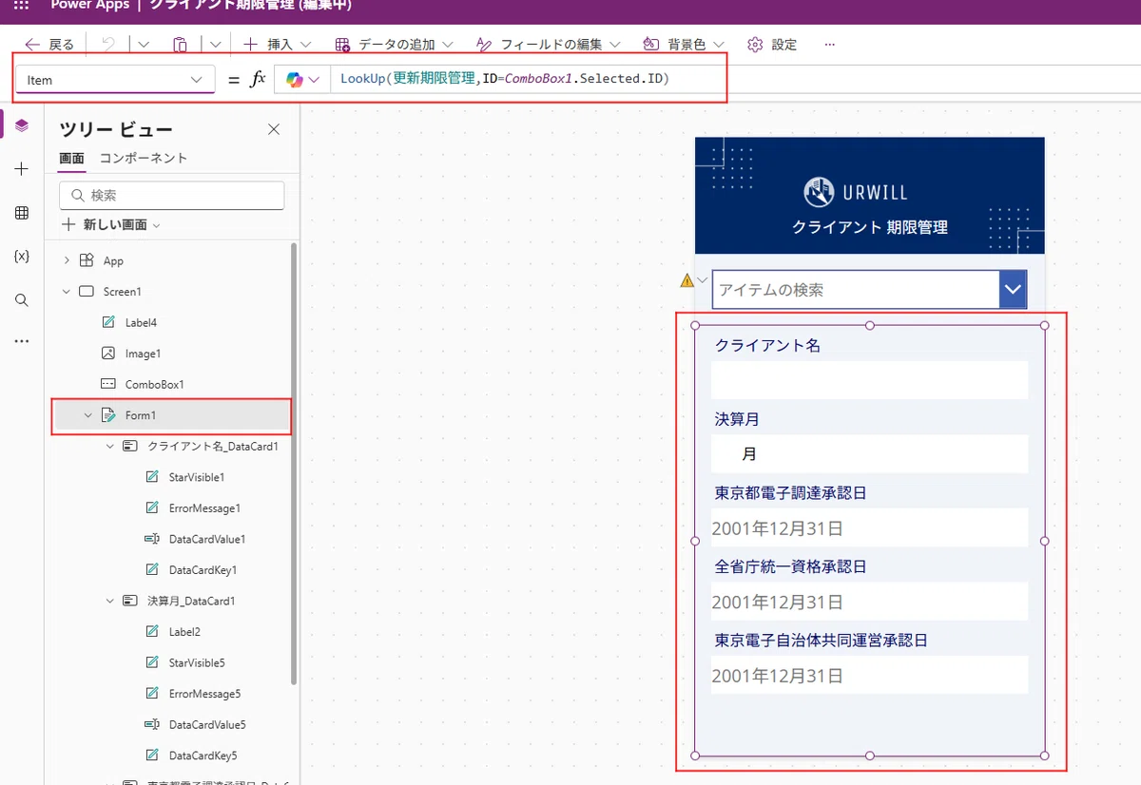The height and width of the screenshot is (785, 1141).
Task: Click the 全省庁統一資格承認日 date field
Action: 869,602
